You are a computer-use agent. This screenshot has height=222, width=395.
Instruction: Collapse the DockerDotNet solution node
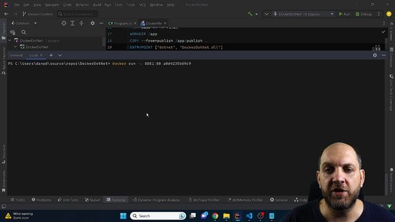(x=10, y=40)
